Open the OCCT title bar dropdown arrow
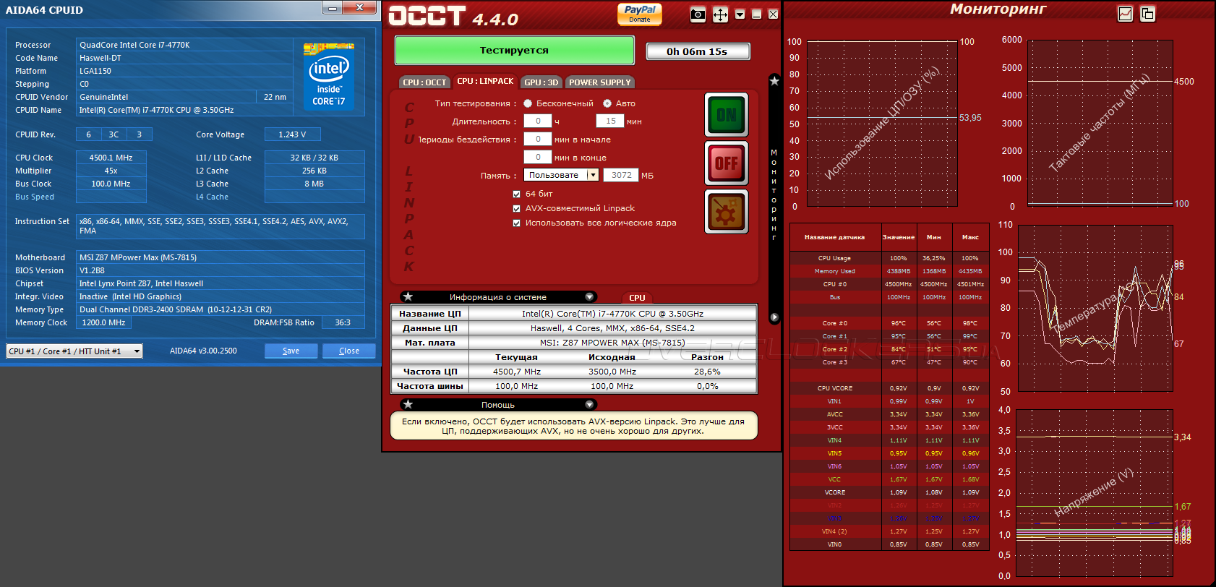 pos(740,14)
